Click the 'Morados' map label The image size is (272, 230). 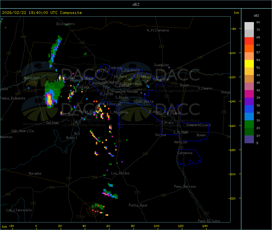pos(35,173)
